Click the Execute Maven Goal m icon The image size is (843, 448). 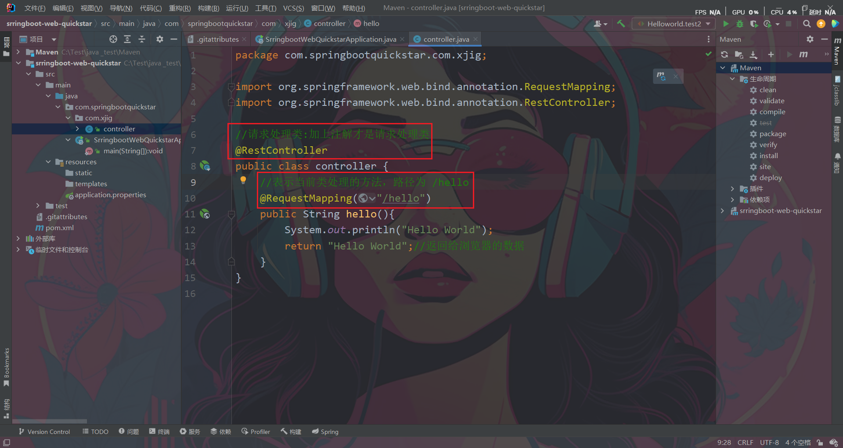pyautogui.click(x=803, y=54)
